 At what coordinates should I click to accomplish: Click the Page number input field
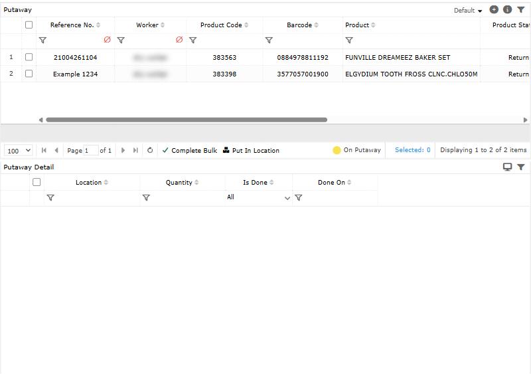[x=91, y=150]
